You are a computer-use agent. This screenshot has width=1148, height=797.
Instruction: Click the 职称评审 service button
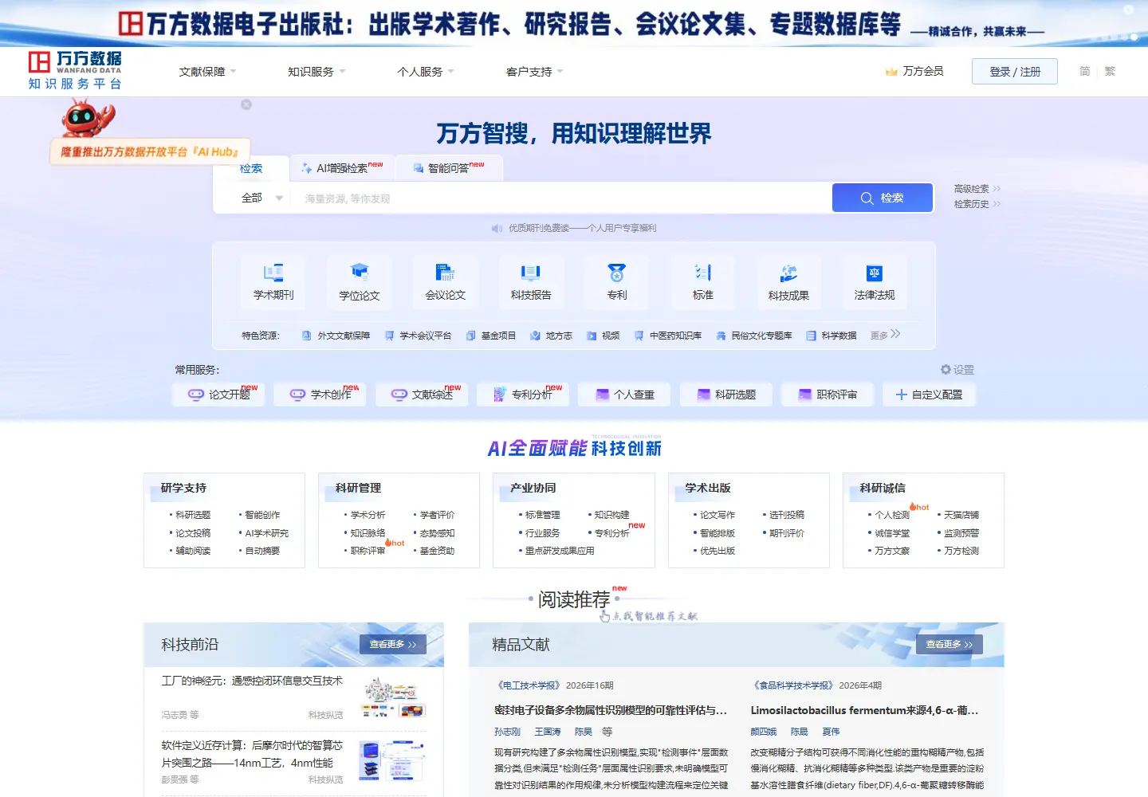(828, 395)
